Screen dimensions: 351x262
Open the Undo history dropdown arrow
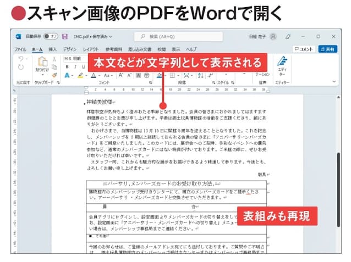[x=27, y=59]
